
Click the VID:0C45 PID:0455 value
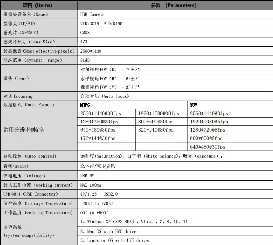click(101, 24)
